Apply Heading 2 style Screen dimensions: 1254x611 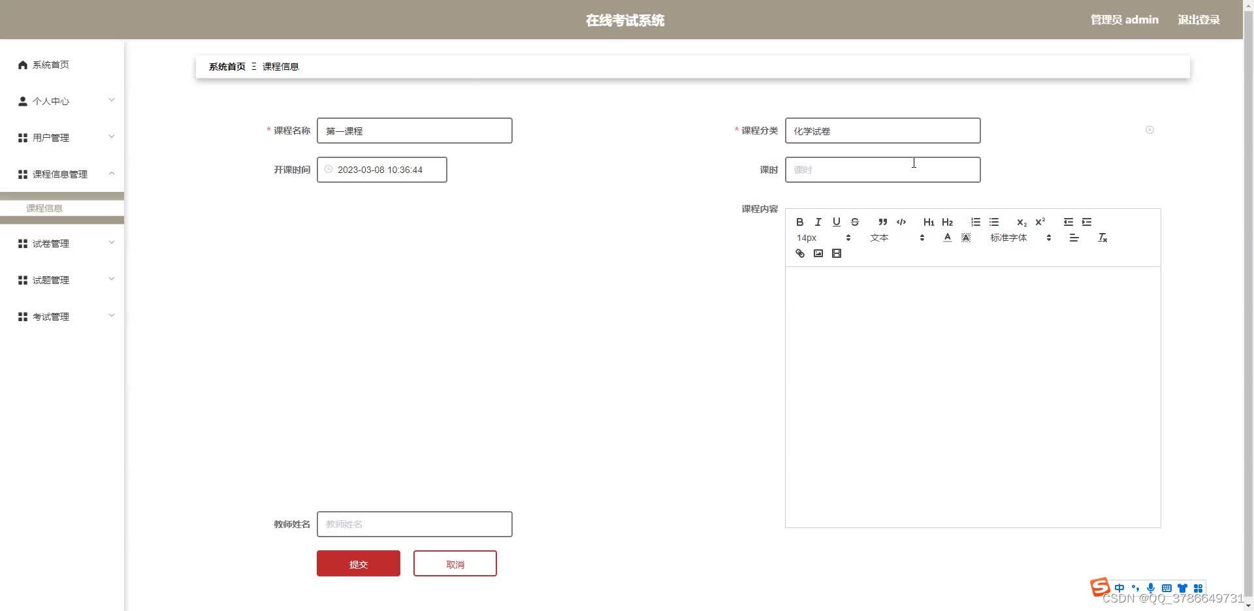tap(947, 222)
